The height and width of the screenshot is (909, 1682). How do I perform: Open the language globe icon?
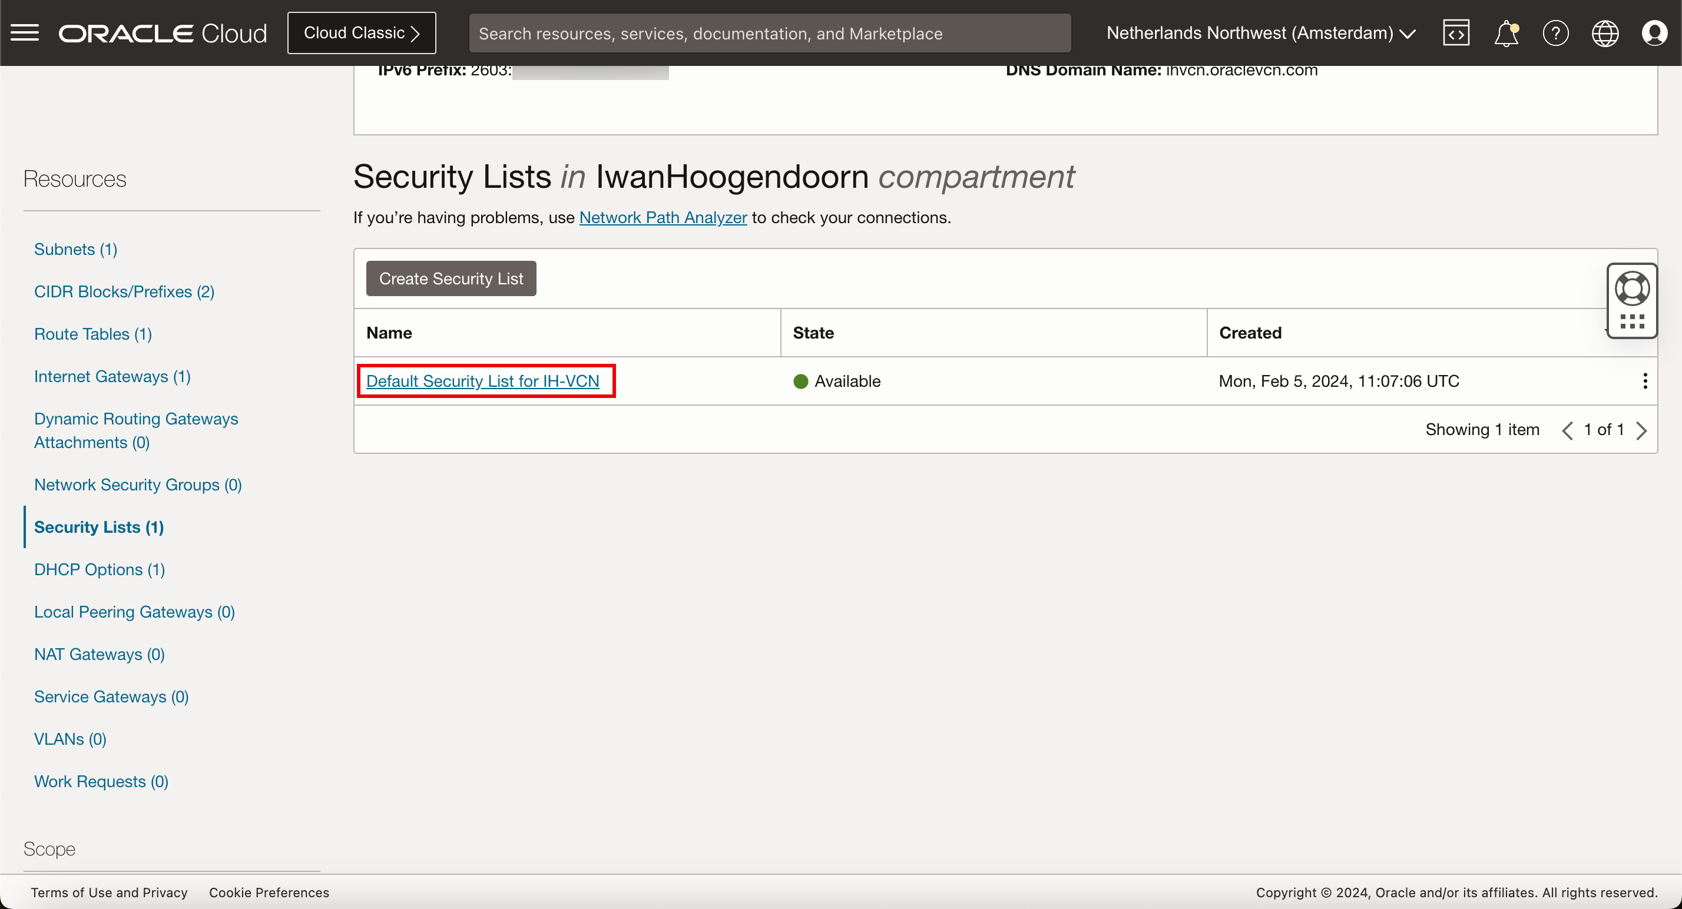click(x=1604, y=32)
